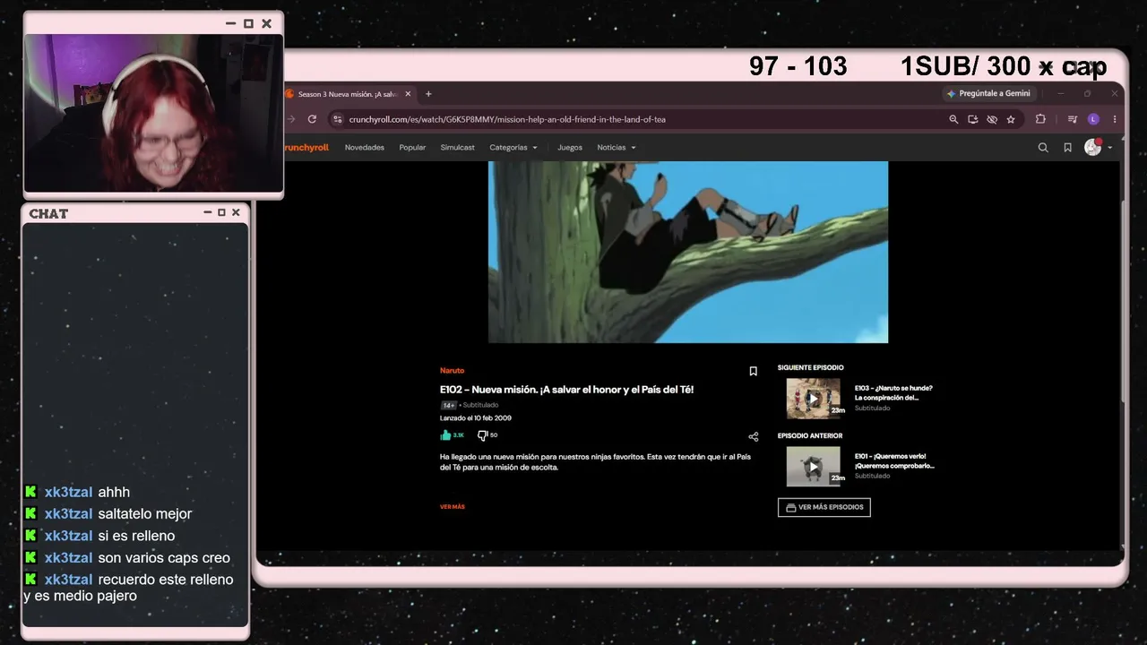Minimize the webcam overlay window
The height and width of the screenshot is (645, 1147).
click(231, 23)
